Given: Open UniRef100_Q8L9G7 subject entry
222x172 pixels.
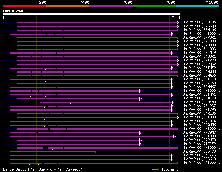Looking at the screenshot, I should coord(199,106).
